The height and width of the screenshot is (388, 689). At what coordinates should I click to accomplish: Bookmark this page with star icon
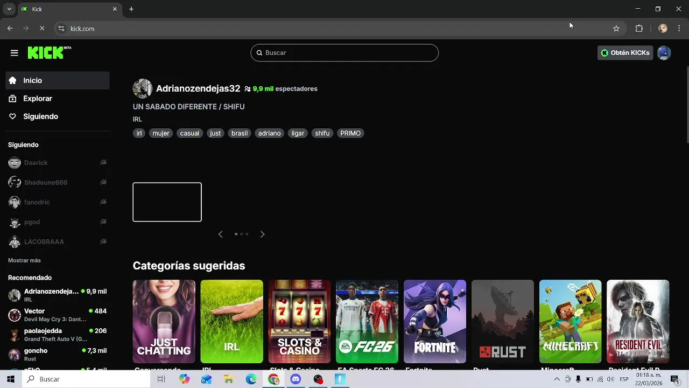pyautogui.click(x=616, y=29)
